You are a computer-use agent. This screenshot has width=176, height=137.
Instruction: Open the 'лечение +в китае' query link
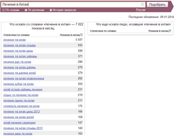click(15, 40)
